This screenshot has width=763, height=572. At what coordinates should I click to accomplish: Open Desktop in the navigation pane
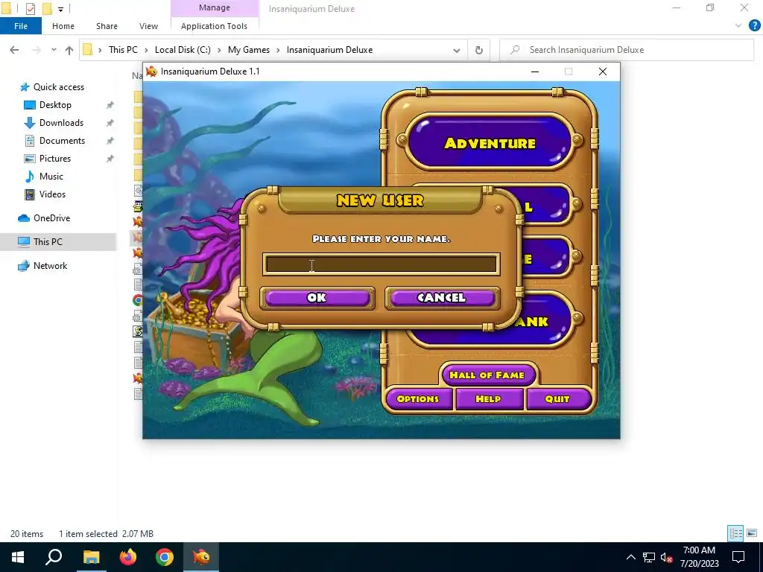point(55,105)
